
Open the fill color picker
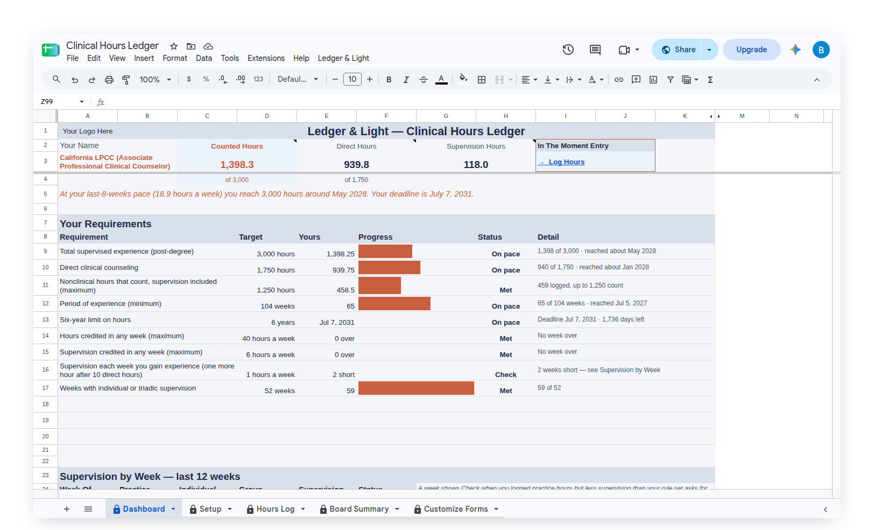[x=463, y=80]
